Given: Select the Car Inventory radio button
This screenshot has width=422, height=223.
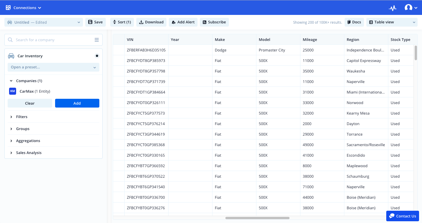Looking at the screenshot, I should click(x=97, y=56).
